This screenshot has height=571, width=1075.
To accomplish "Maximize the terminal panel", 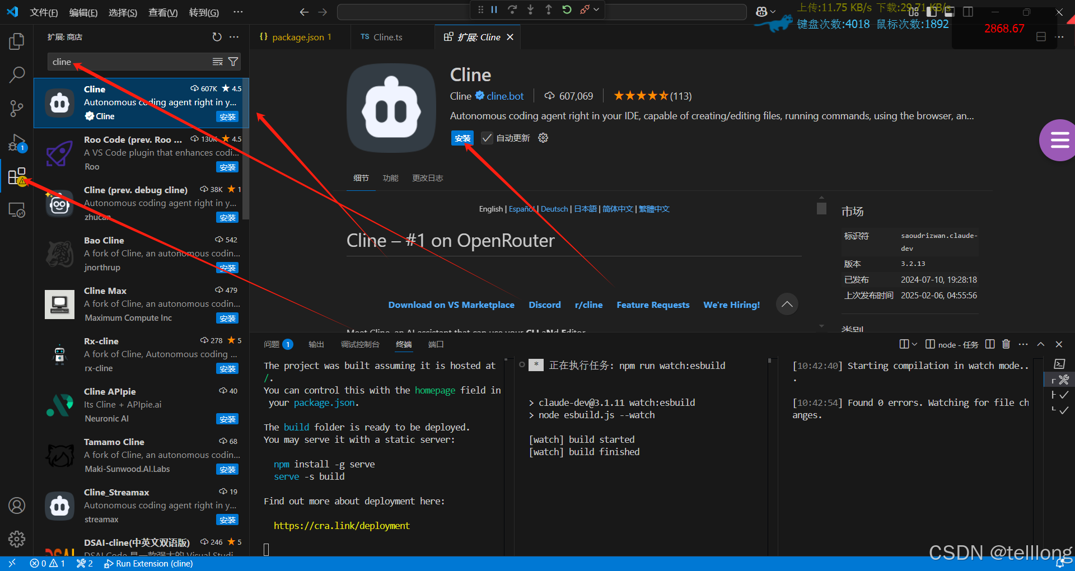I will pyautogui.click(x=1041, y=344).
